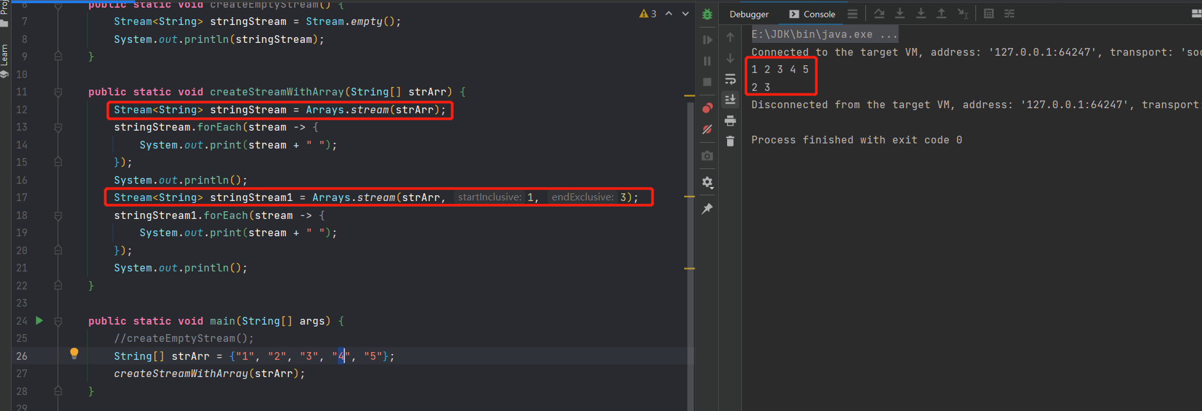This screenshot has width=1202, height=411.
Task: Click the Show Execution Point lines icon
Action: 853,13
